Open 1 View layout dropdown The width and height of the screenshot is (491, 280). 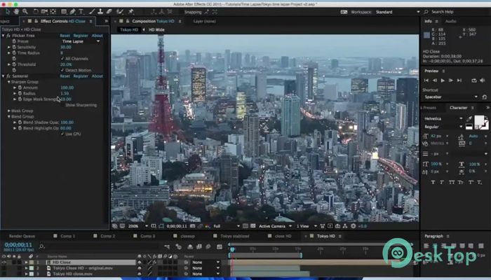(x=307, y=226)
